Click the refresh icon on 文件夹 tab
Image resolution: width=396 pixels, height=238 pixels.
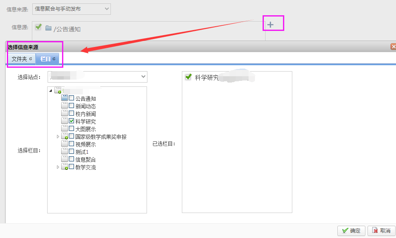click(31, 59)
